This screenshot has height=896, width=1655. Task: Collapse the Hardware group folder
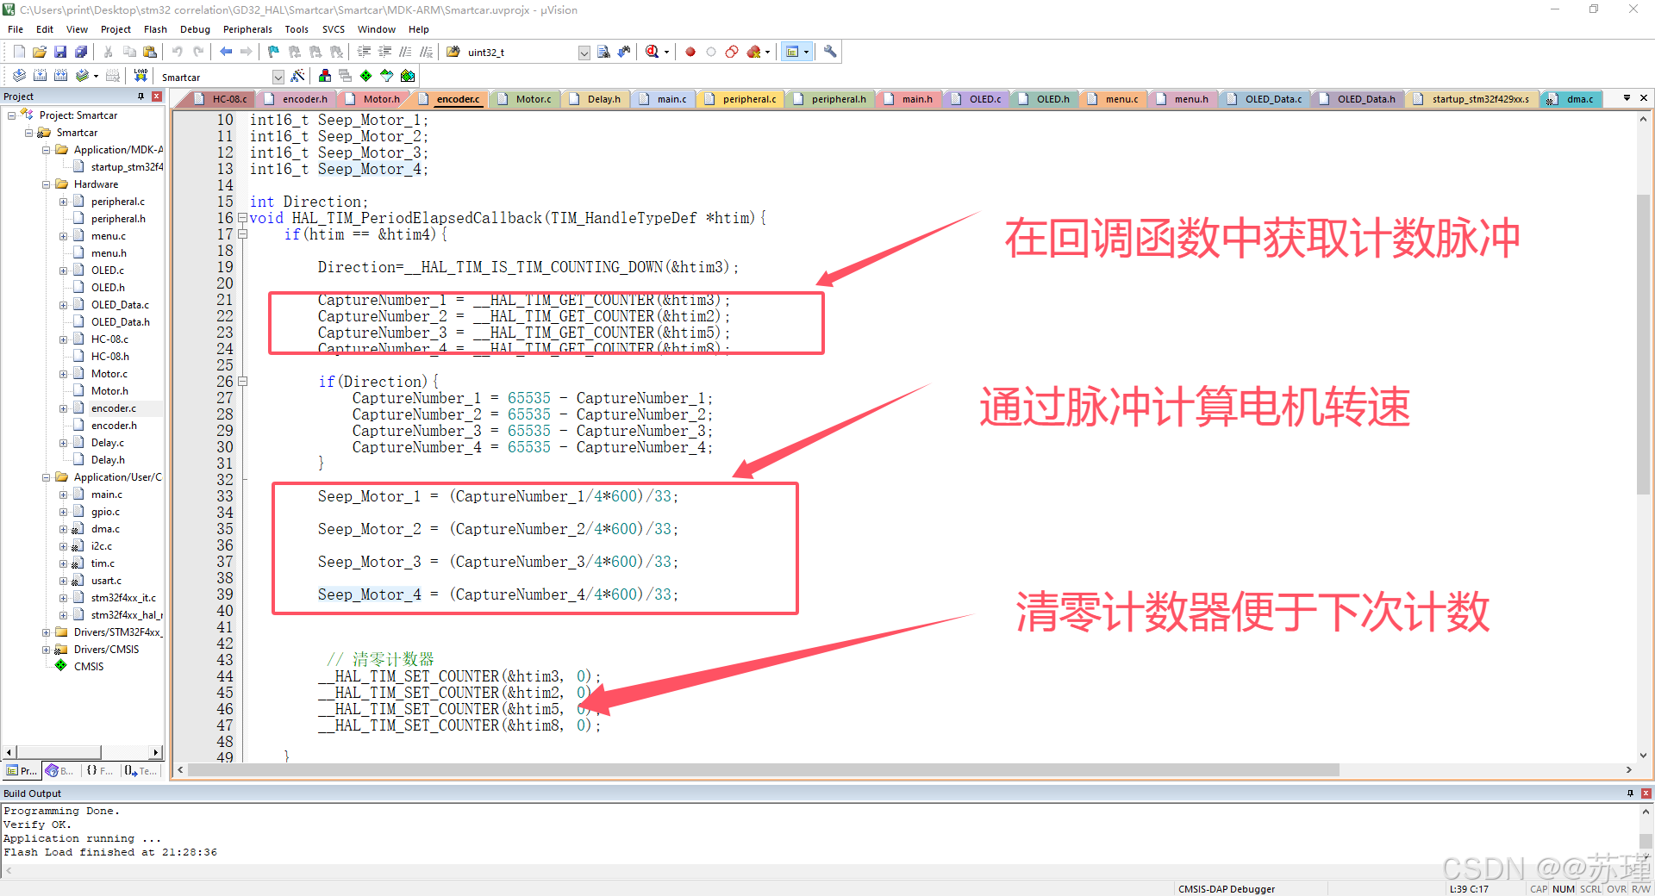(46, 184)
